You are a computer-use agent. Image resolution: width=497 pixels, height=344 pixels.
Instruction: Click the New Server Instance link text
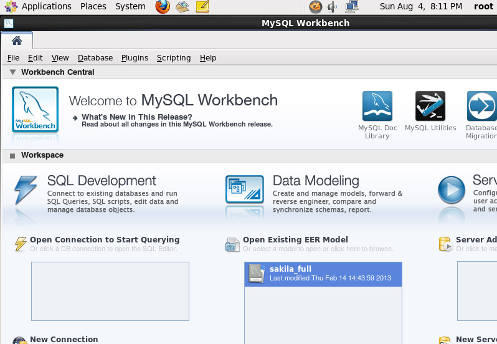coord(476,340)
